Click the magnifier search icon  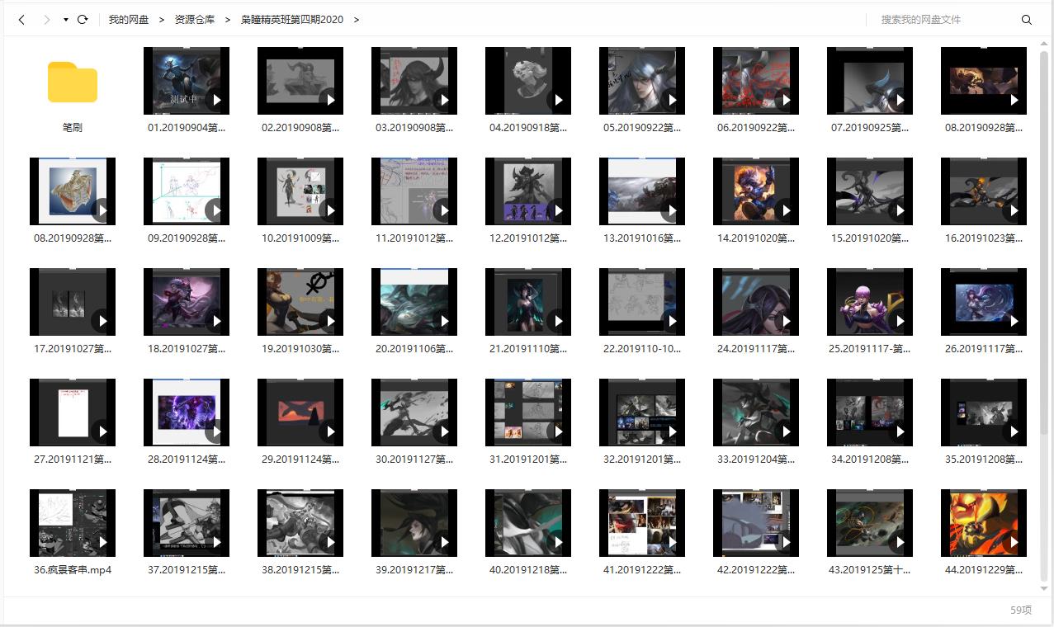1027,20
